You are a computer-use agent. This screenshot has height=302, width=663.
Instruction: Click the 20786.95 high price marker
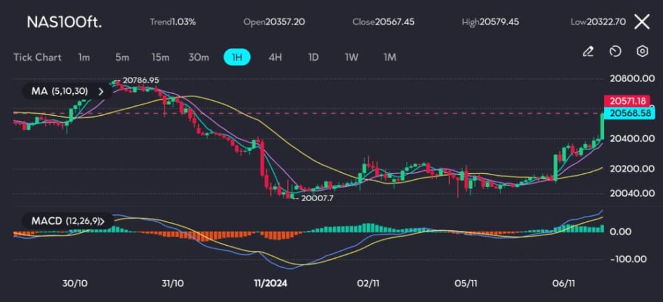tap(140, 80)
